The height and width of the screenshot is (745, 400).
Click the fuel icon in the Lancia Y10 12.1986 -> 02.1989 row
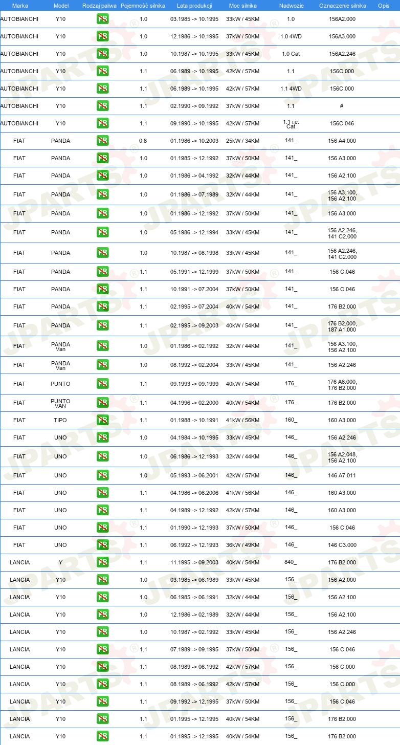pos(102,615)
